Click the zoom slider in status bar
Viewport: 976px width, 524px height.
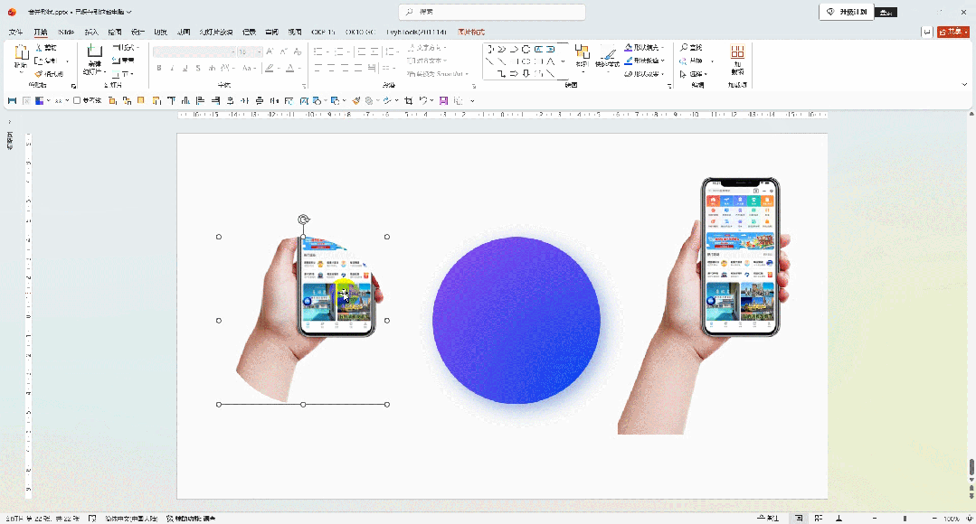pyautogui.click(x=905, y=518)
